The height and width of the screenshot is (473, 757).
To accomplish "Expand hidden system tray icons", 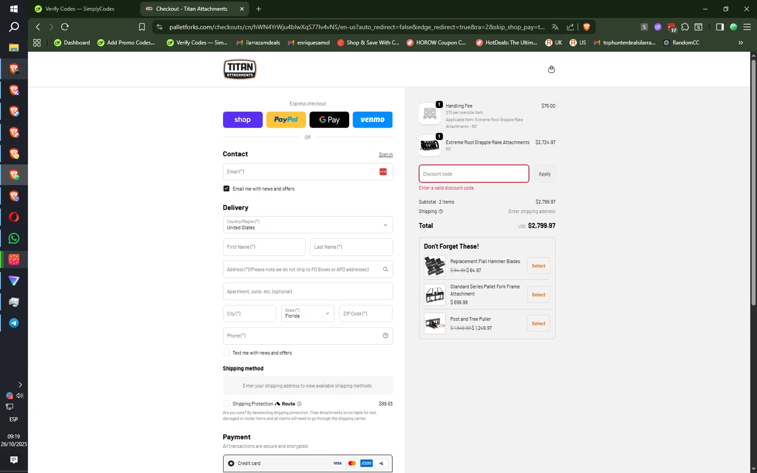I will tap(20, 385).
